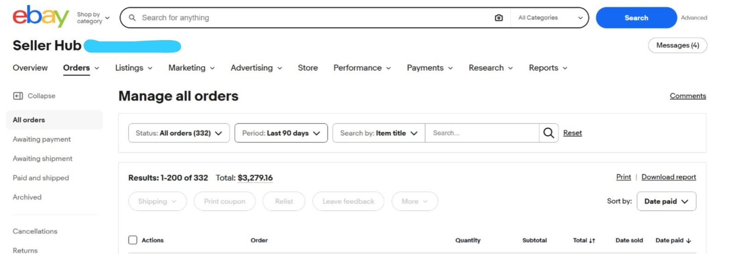Click the Leave feedback button
Viewport: 738px width, 254px height.
point(348,201)
